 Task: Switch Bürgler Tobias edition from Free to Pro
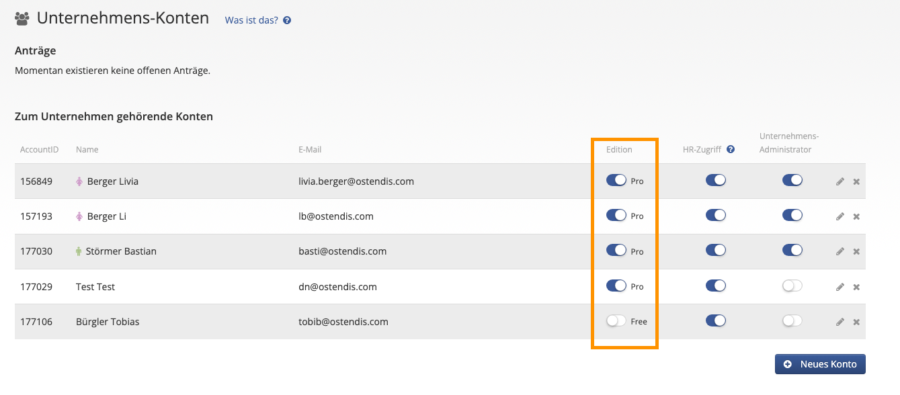616,321
